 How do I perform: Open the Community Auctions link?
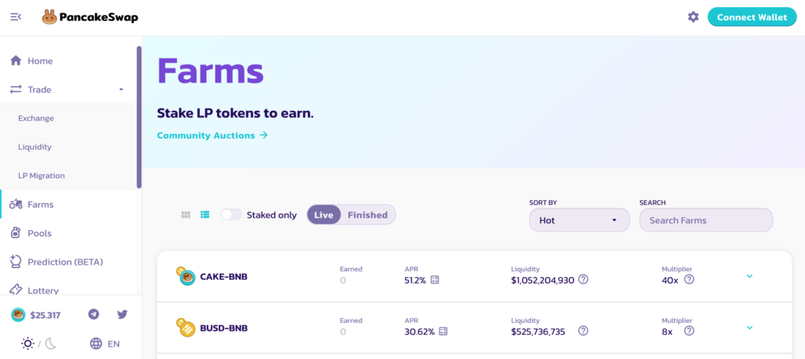click(x=212, y=135)
